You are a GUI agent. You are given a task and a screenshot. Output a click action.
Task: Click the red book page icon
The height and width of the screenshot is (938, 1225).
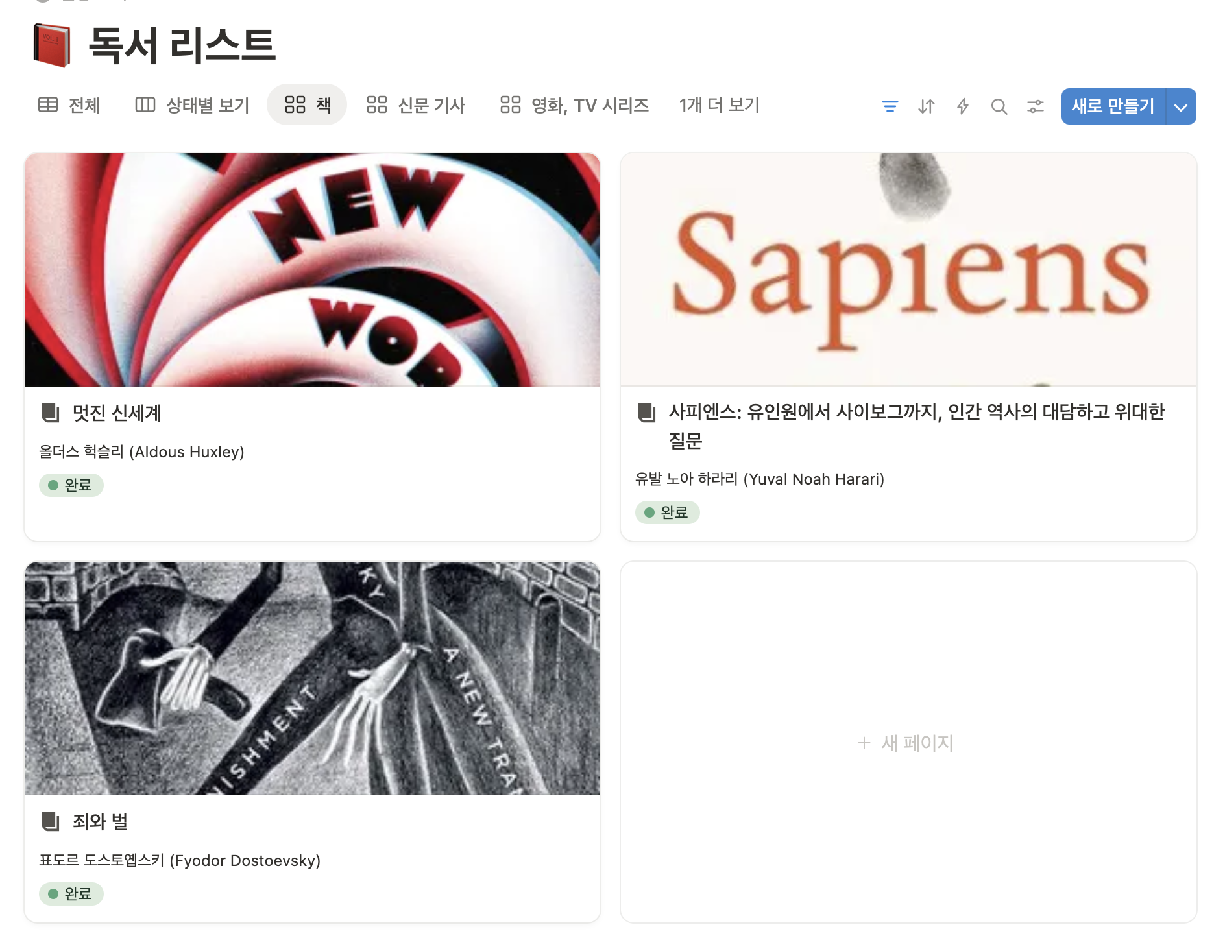[x=52, y=45]
